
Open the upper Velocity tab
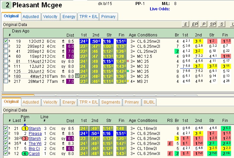50,17
